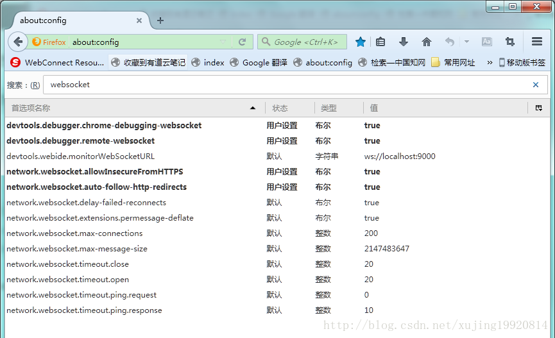Open the column picker in table header
Viewport: 555px width, 338px height.
[x=539, y=108]
